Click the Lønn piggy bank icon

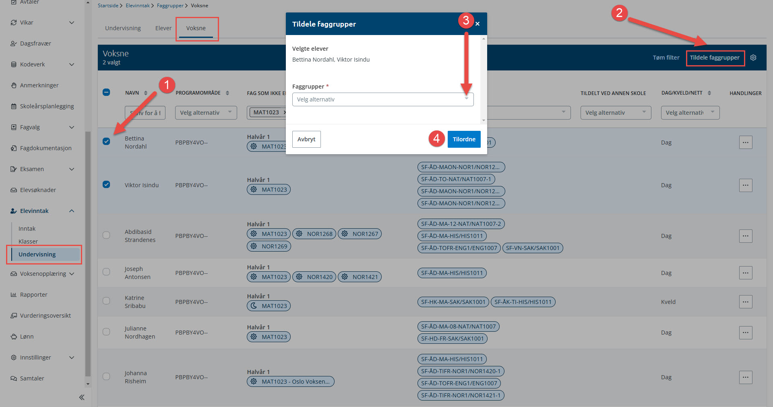pos(14,337)
